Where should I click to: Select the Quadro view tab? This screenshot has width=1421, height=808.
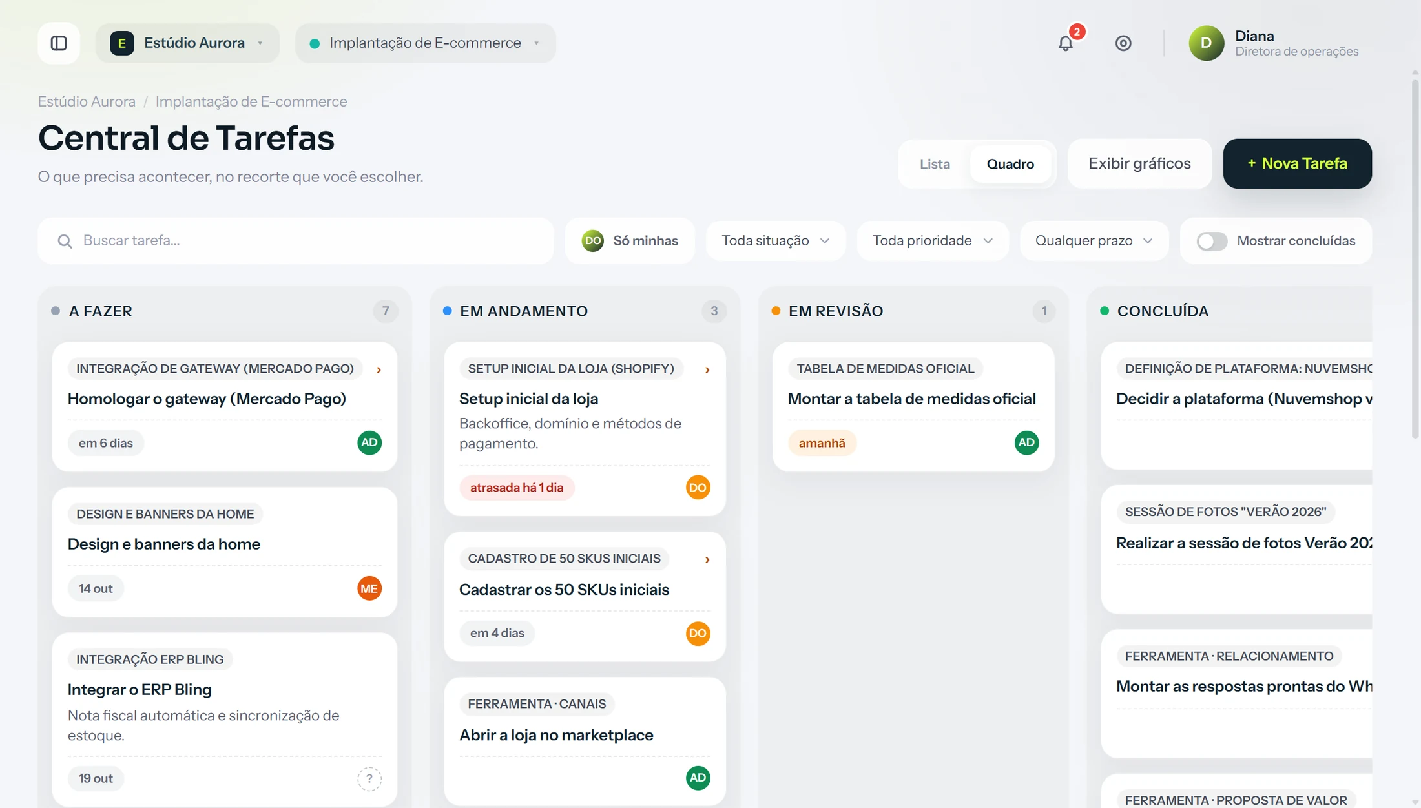click(1010, 164)
